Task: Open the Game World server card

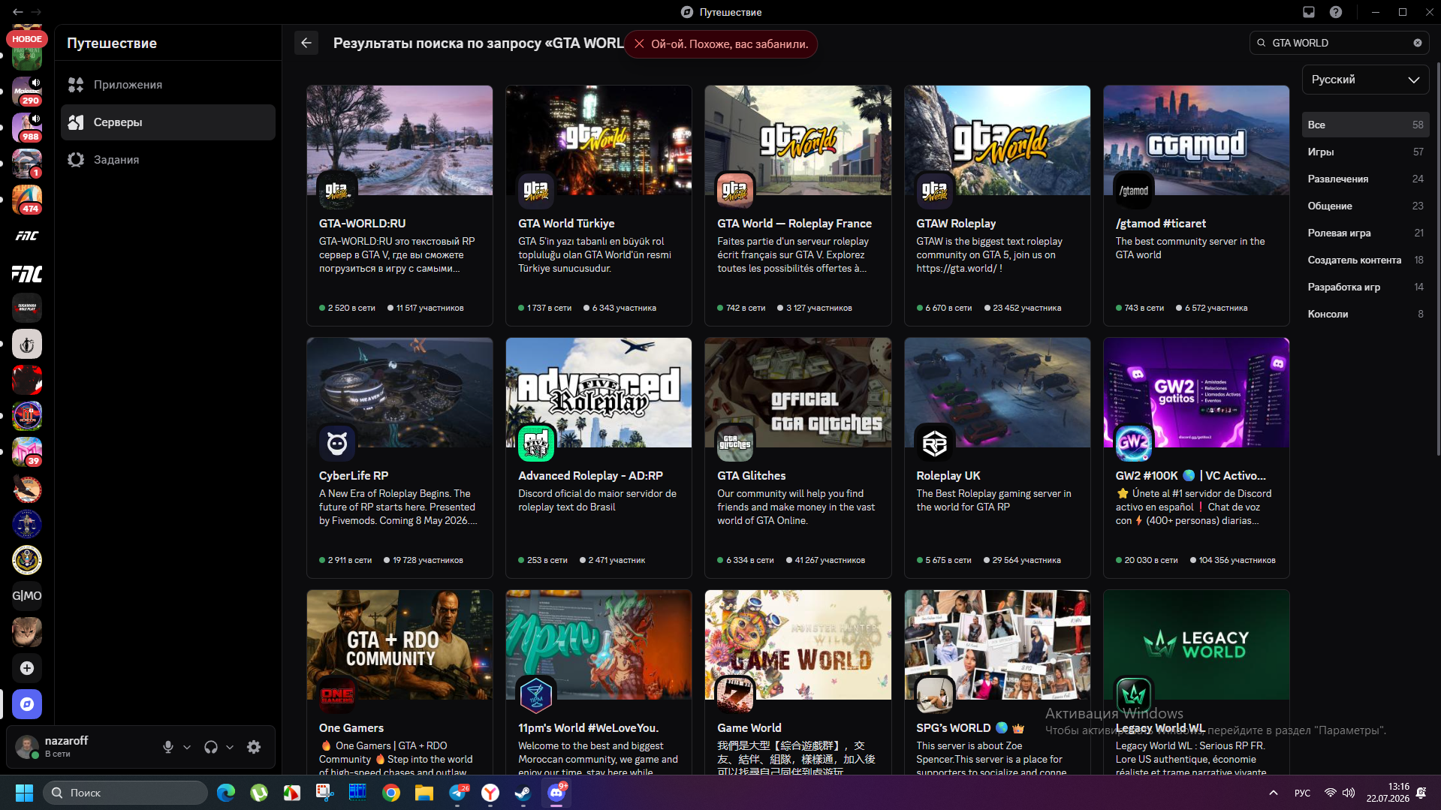Action: [798, 682]
